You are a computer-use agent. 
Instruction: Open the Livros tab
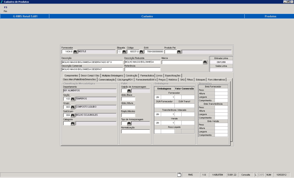159,76
